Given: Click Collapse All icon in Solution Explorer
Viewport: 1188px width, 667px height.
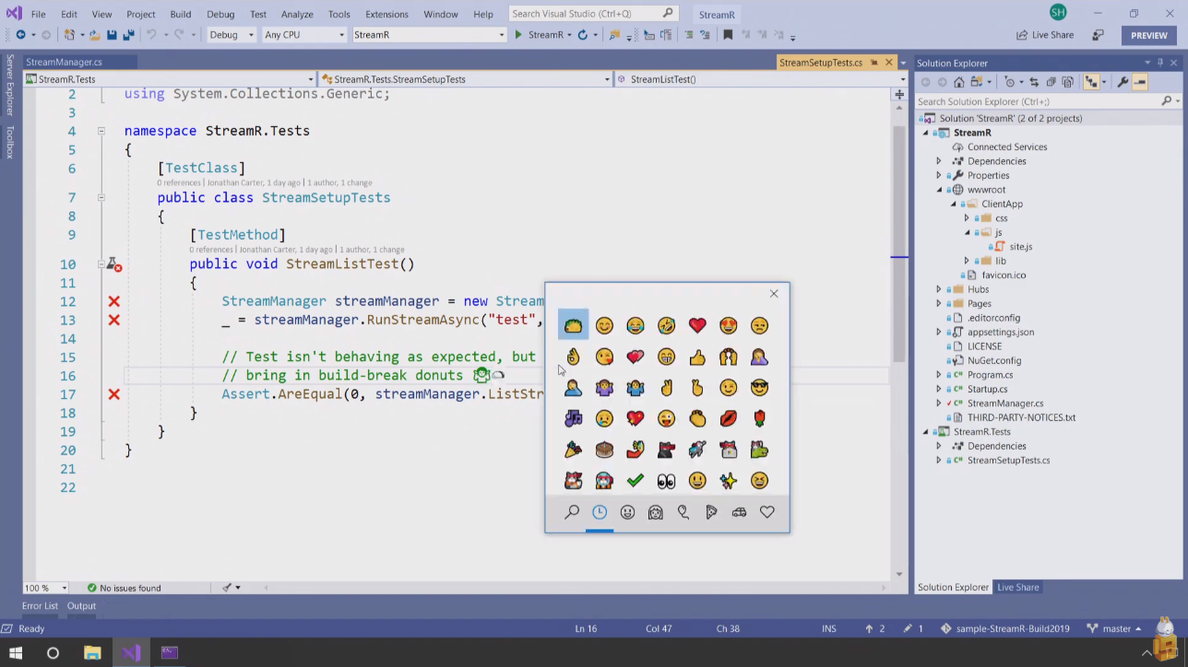Looking at the screenshot, I should [x=1053, y=82].
